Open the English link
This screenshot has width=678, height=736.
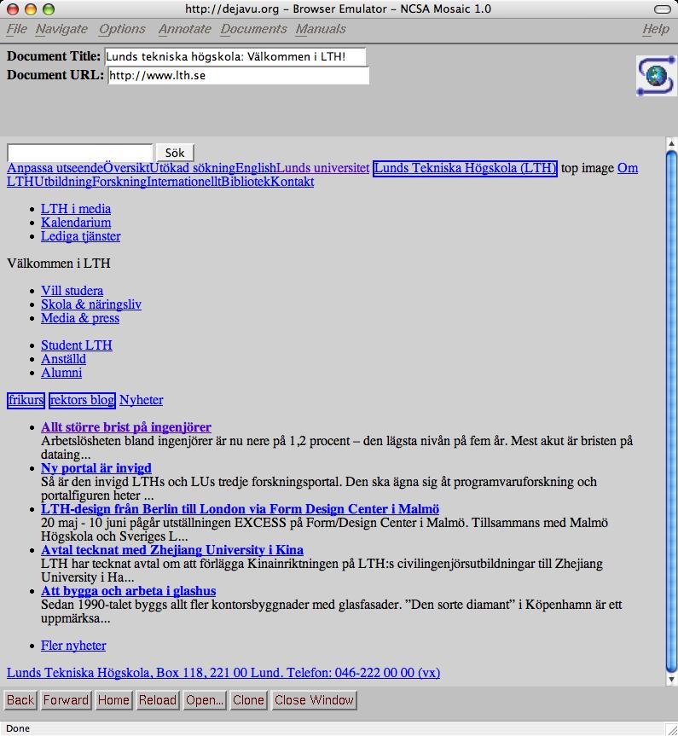point(256,168)
